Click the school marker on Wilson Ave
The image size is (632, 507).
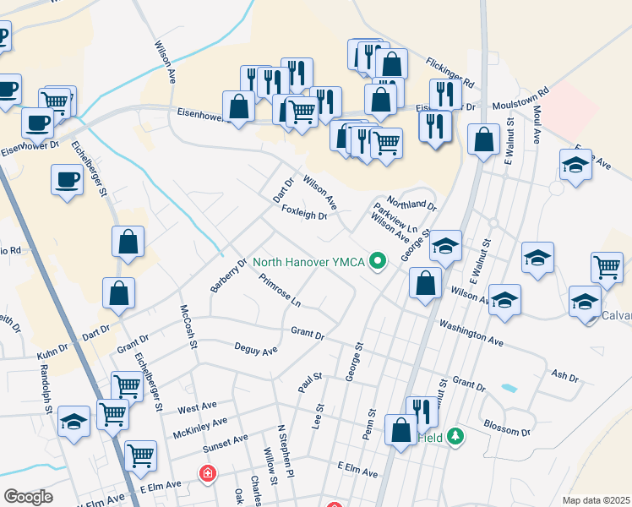504,299
